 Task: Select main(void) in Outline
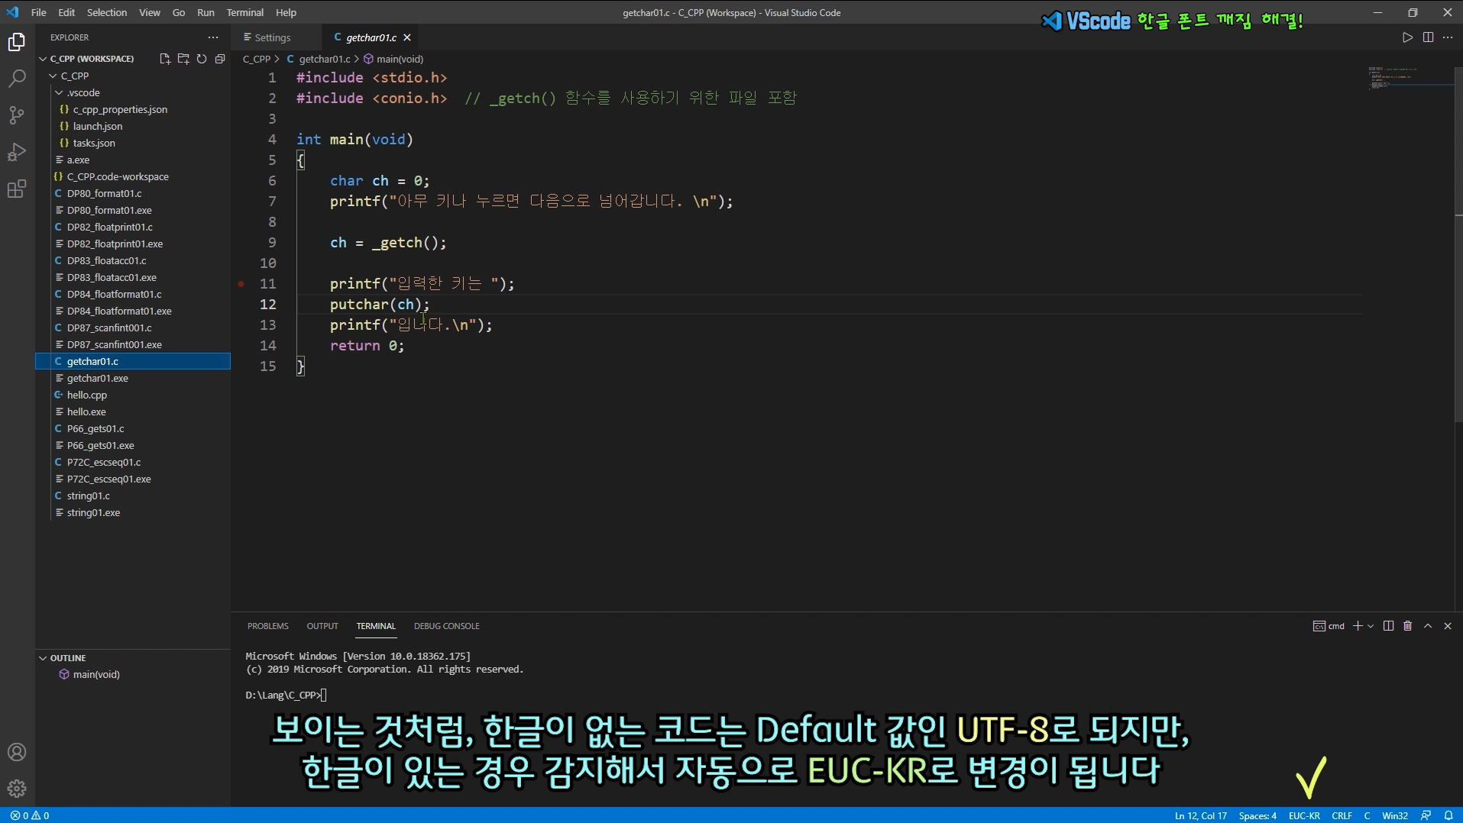coord(96,675)
